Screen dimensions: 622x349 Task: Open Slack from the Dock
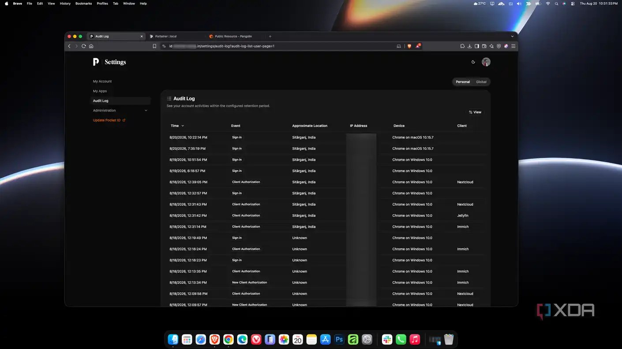[387, 339]
